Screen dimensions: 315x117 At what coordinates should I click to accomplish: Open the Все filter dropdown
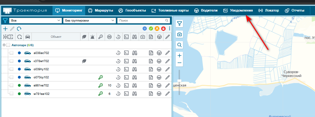36,21
